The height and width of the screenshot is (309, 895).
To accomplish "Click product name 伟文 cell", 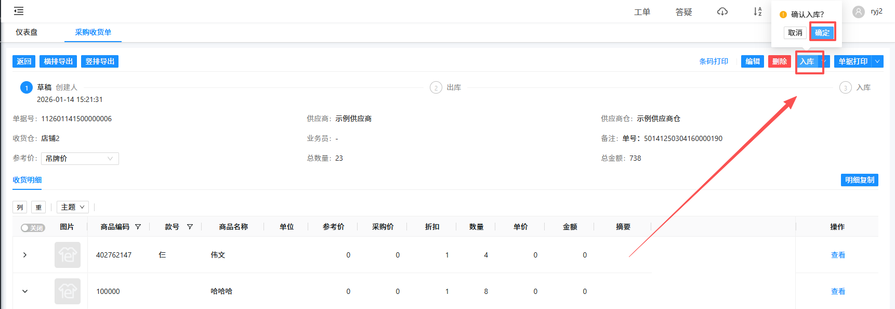I will (218, 255).
